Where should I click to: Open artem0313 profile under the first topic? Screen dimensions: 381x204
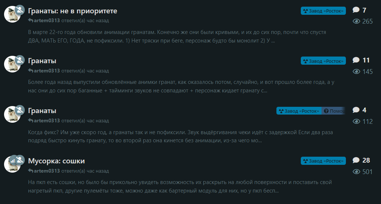(x=47, y=20)
